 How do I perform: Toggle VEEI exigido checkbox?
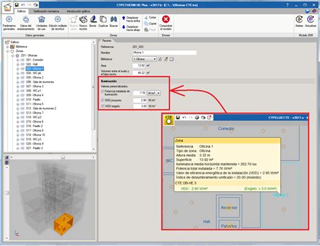click(x=103, y=106)
